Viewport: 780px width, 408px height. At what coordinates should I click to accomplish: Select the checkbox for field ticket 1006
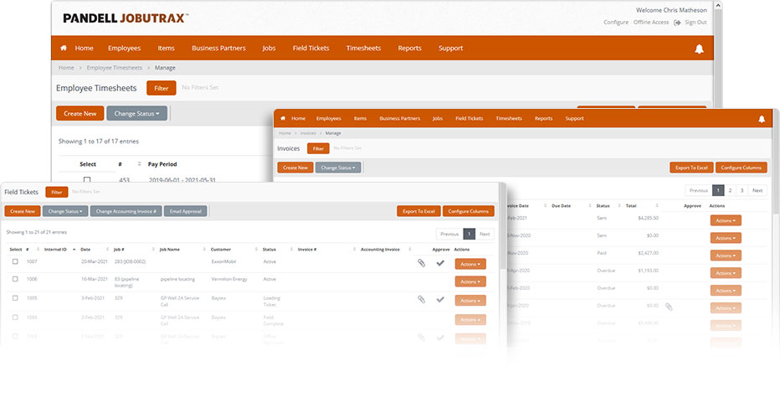(x=15, y=279)
